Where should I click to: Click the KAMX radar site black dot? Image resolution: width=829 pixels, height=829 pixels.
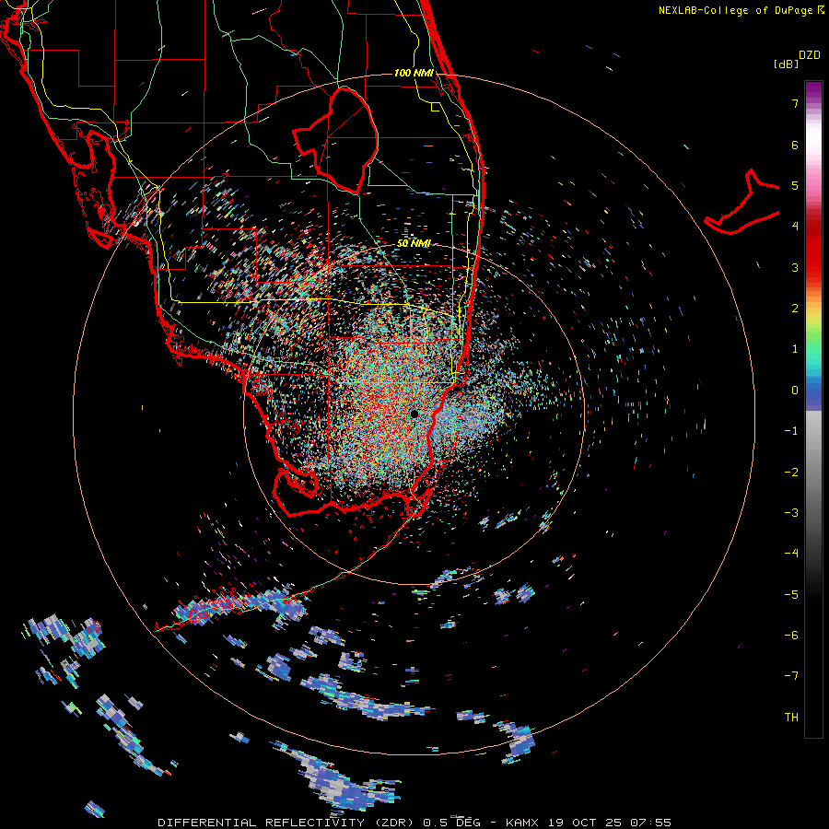(414, 414)
